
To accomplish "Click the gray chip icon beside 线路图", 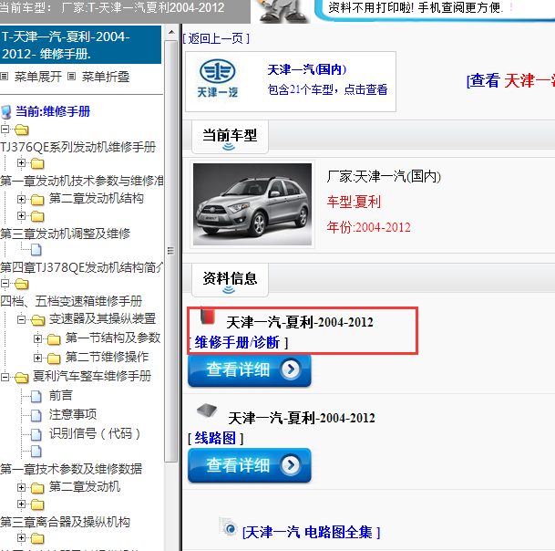I will coord(207,411).
